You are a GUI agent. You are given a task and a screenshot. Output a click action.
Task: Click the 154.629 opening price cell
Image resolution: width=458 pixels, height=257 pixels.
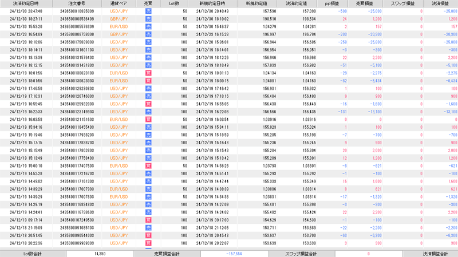[x=269, y=220]
